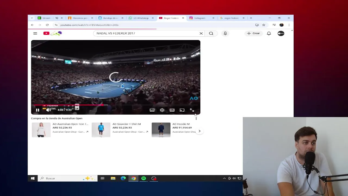Reload the page with the refresh button

click(x=47, y=25)
